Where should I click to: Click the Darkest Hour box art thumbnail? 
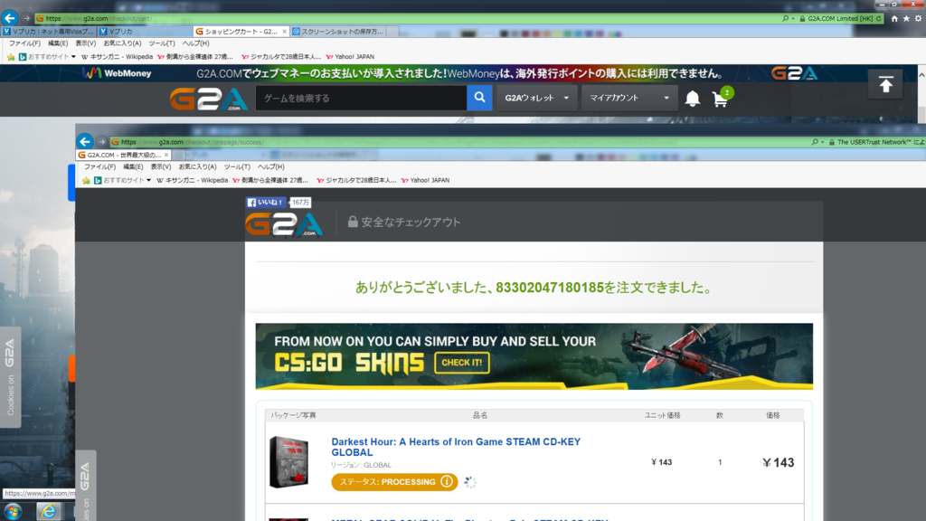[288, 462]
